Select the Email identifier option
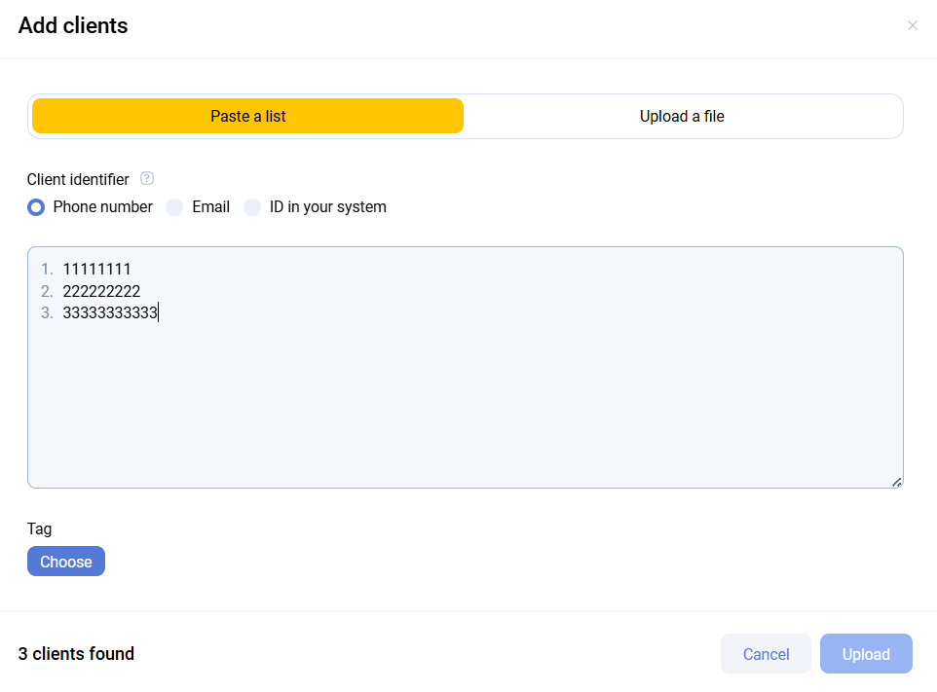The image size is (937, 692). (175, 207)
